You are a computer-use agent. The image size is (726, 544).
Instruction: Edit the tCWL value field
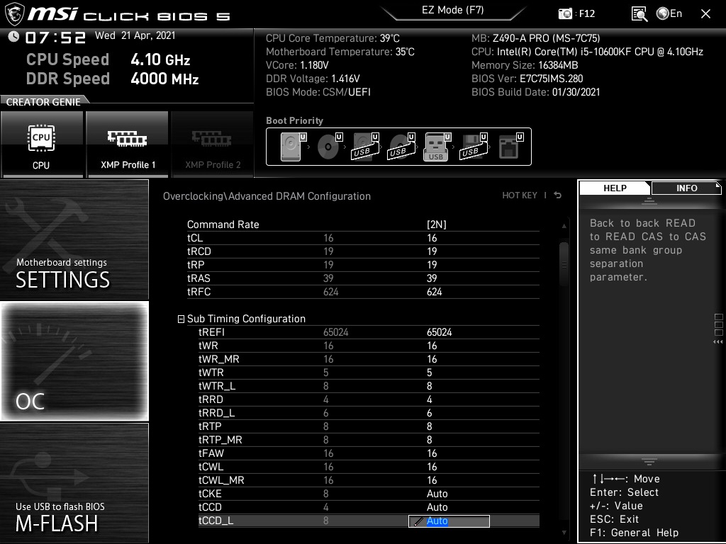pos(432,467)
